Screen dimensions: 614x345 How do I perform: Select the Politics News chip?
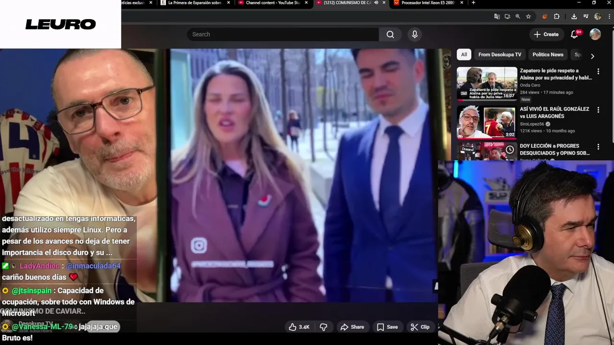tap(548, 55)
